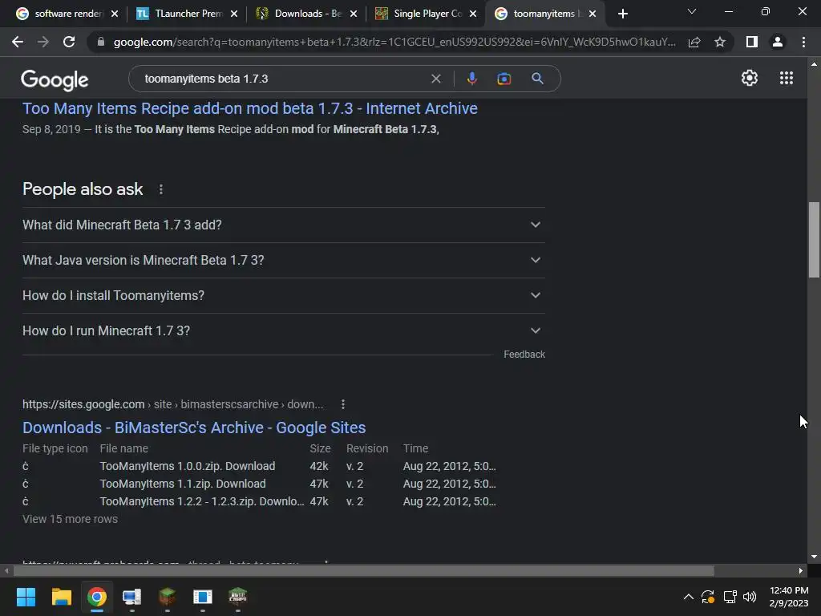Go back to the previous page

pos(18,42)
